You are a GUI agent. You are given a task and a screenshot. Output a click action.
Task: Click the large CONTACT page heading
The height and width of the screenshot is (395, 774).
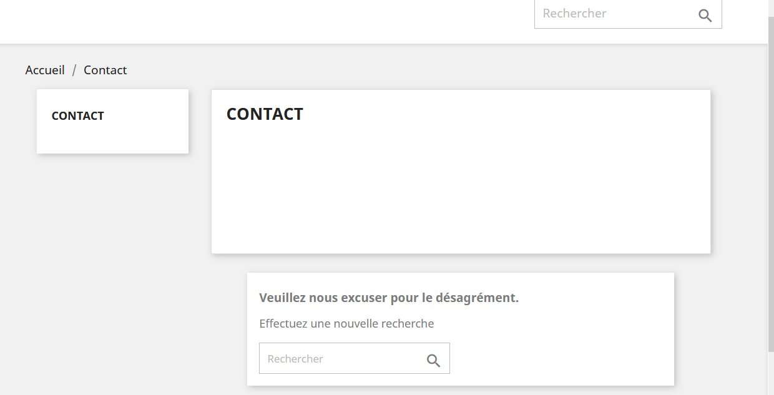pyautogui.click(x=265, y=114)
